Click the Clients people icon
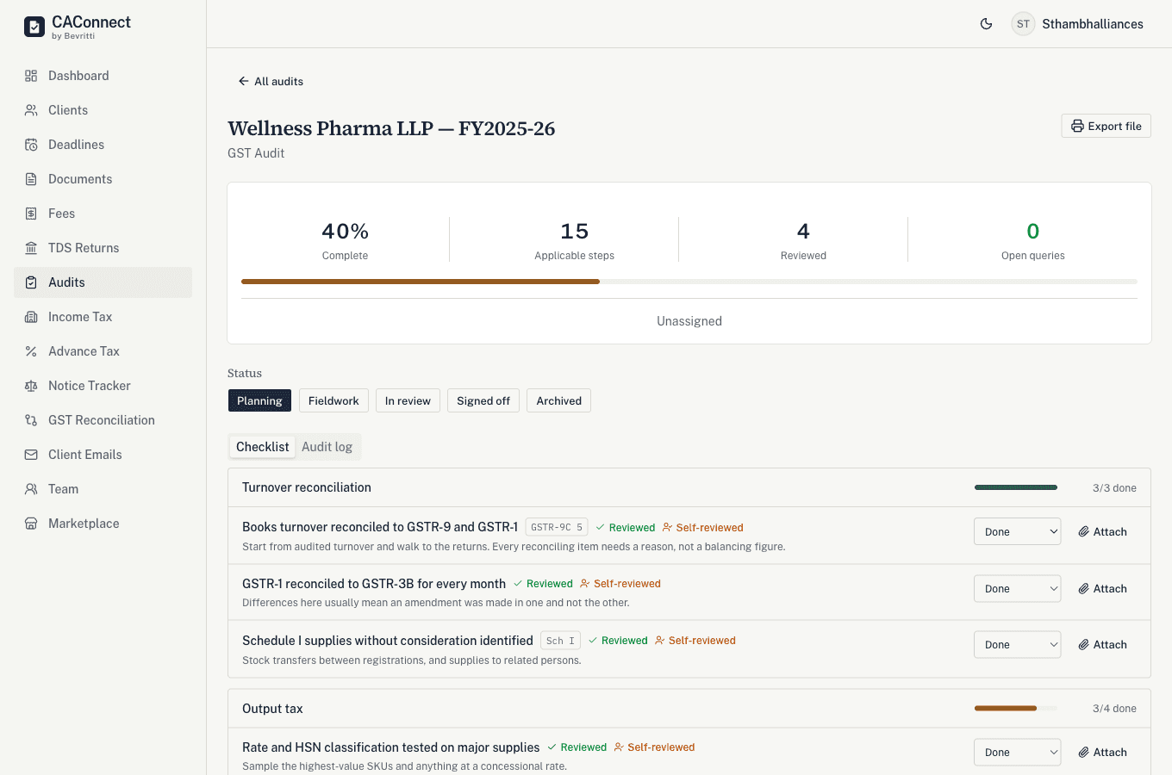 [31, 110]
